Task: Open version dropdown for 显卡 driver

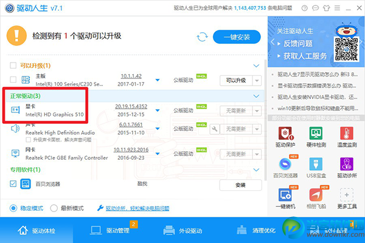Action: (158, 110)
